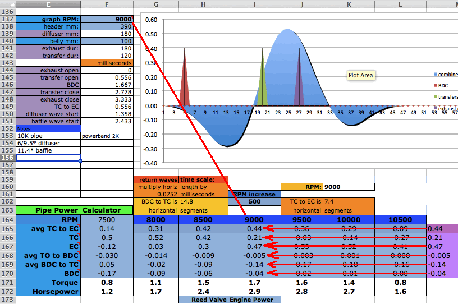Image resolution: width=458 pixels, height=304 pixels.
Task: Select the header mm value 390
Action: 107,26
